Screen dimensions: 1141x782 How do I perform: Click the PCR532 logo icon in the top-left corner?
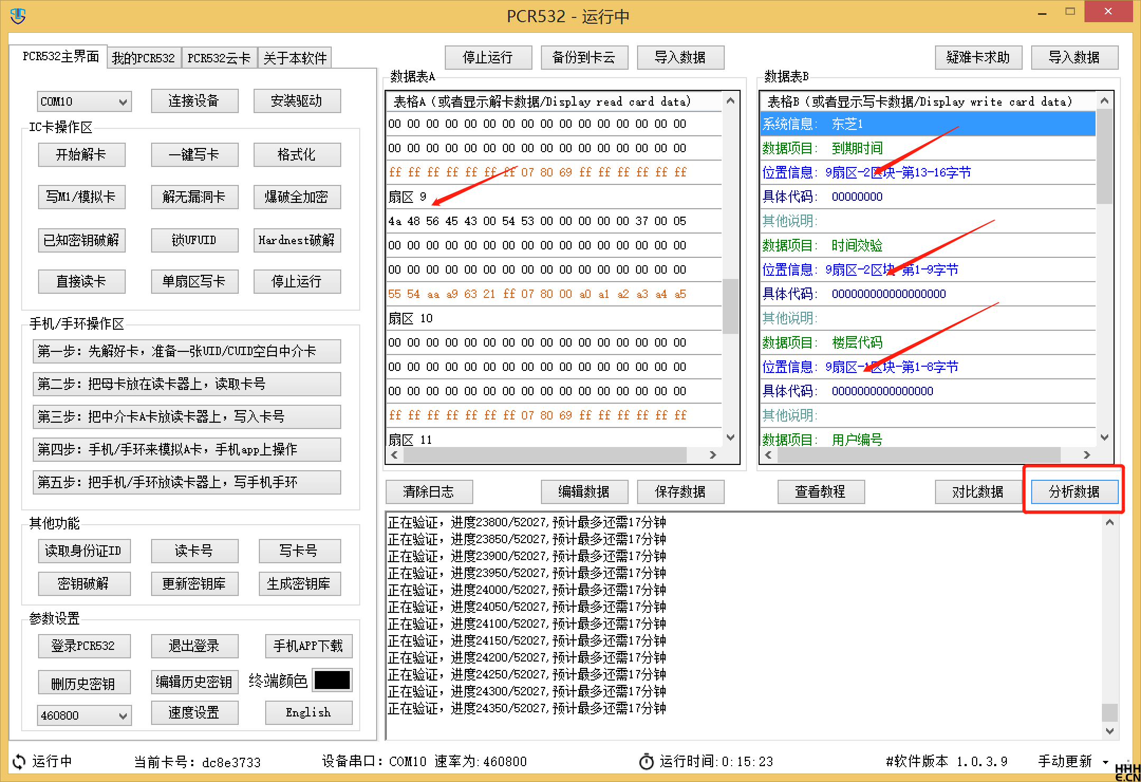pyautogui.click(x=18, y=15)
